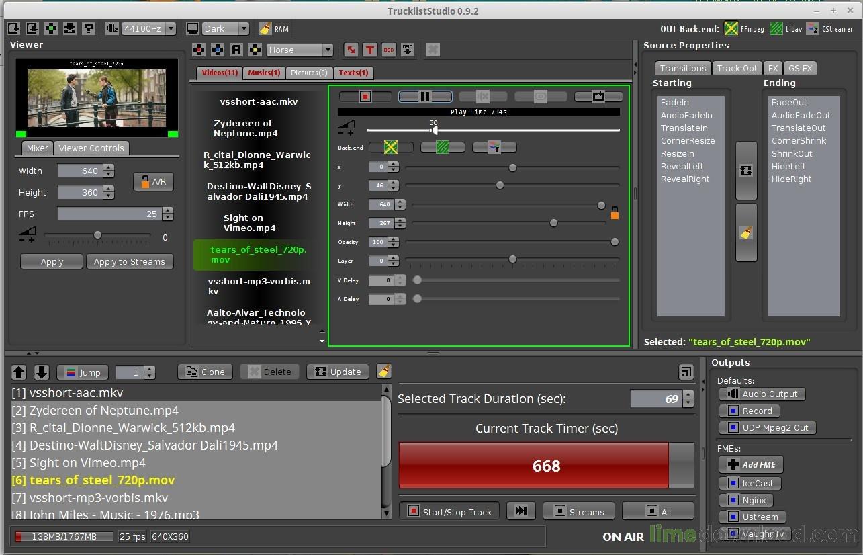This screenshot has width=863, height=555.
Task: Open the Track Opt tab
Action: [x=737, y=68]
